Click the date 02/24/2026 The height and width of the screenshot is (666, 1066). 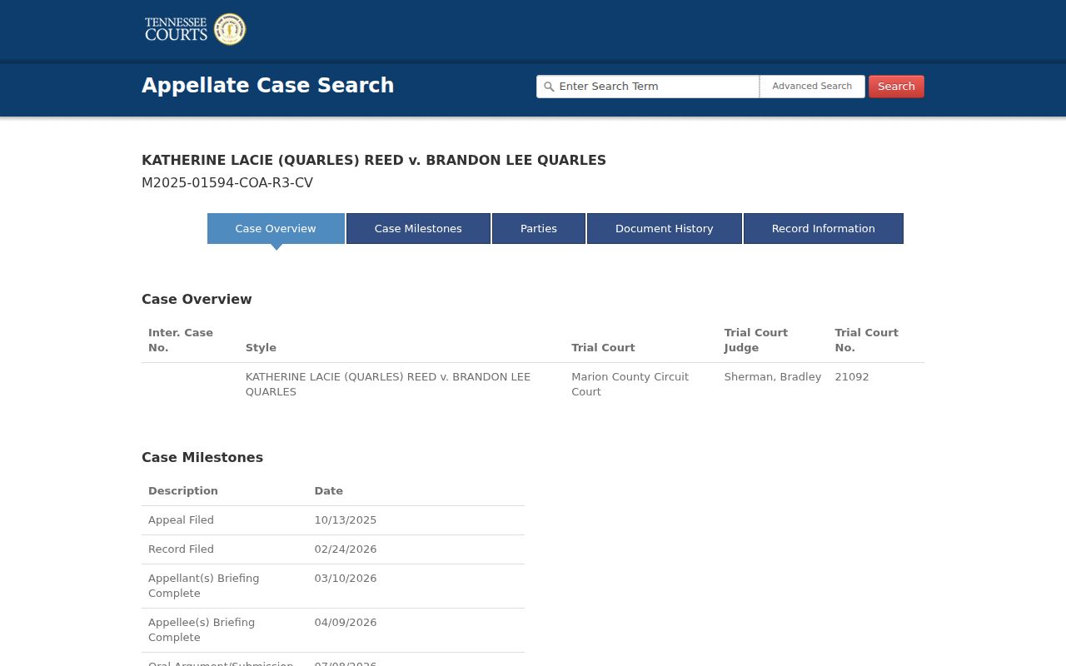(346, 549)
